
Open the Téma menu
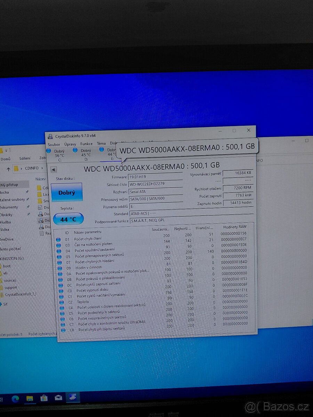[x=101, y=144]
